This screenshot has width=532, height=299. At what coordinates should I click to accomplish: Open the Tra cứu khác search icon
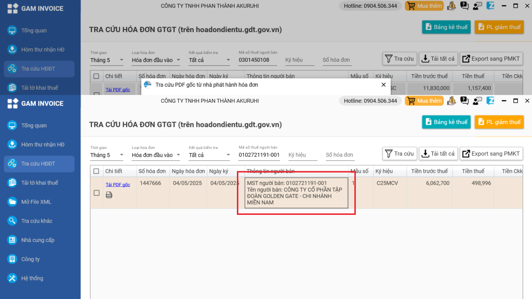(12, 221)
